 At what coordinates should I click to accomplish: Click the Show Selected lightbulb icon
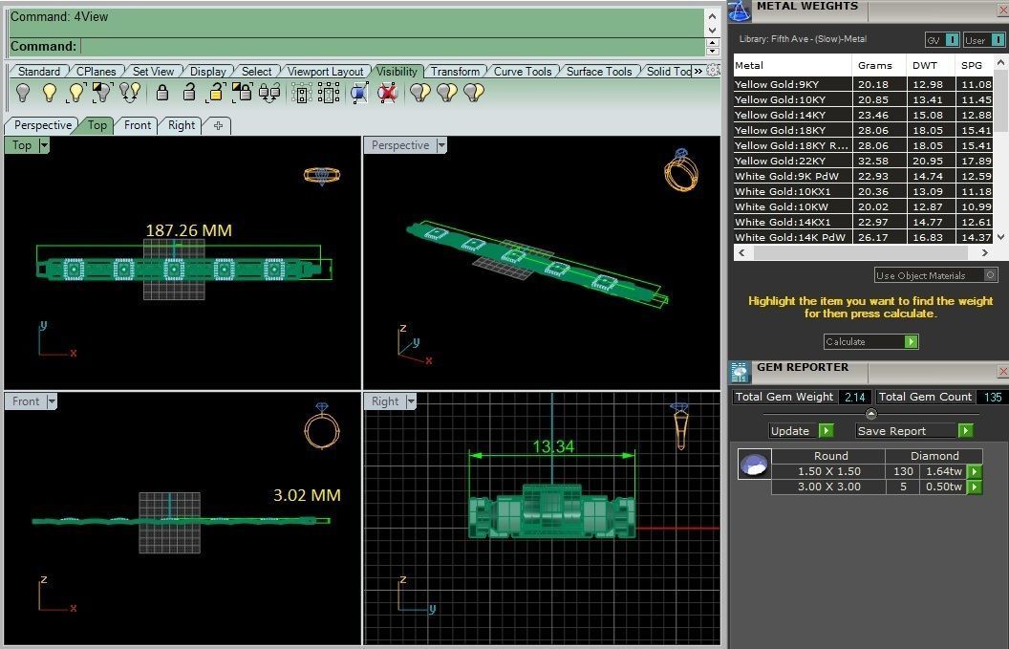tap(75, 93)
